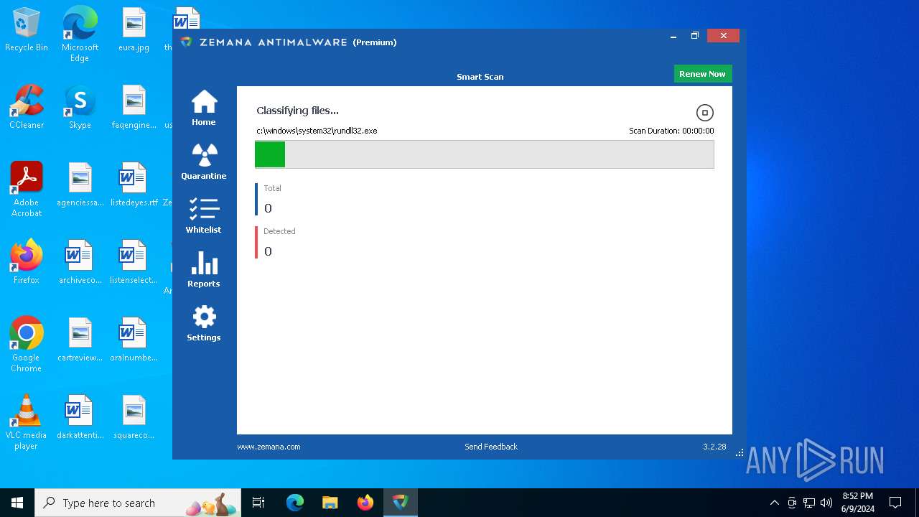The image size is (919, 517).
Task: Close the Zemana AntiMalware window
Action: coord(723,36)
